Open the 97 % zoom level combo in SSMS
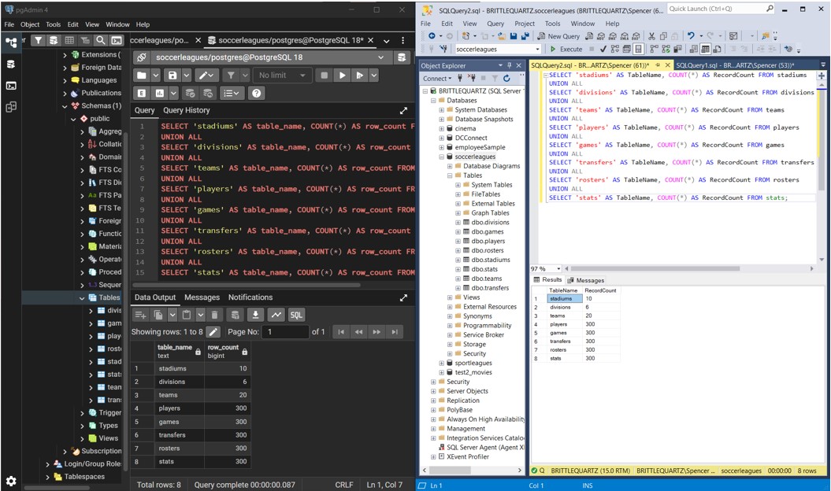This screenshot has width=831, height=491. pos(545,268)
